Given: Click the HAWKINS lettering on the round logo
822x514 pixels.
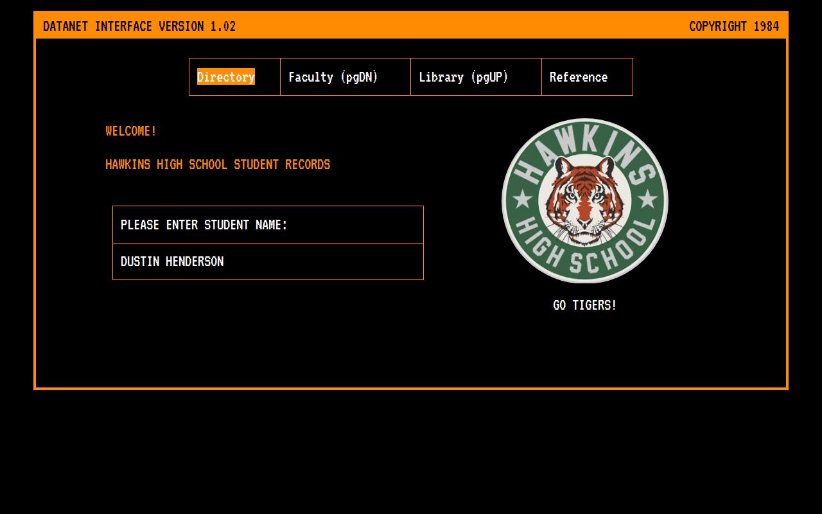Looking at the screenshot, I should point(583,141).
